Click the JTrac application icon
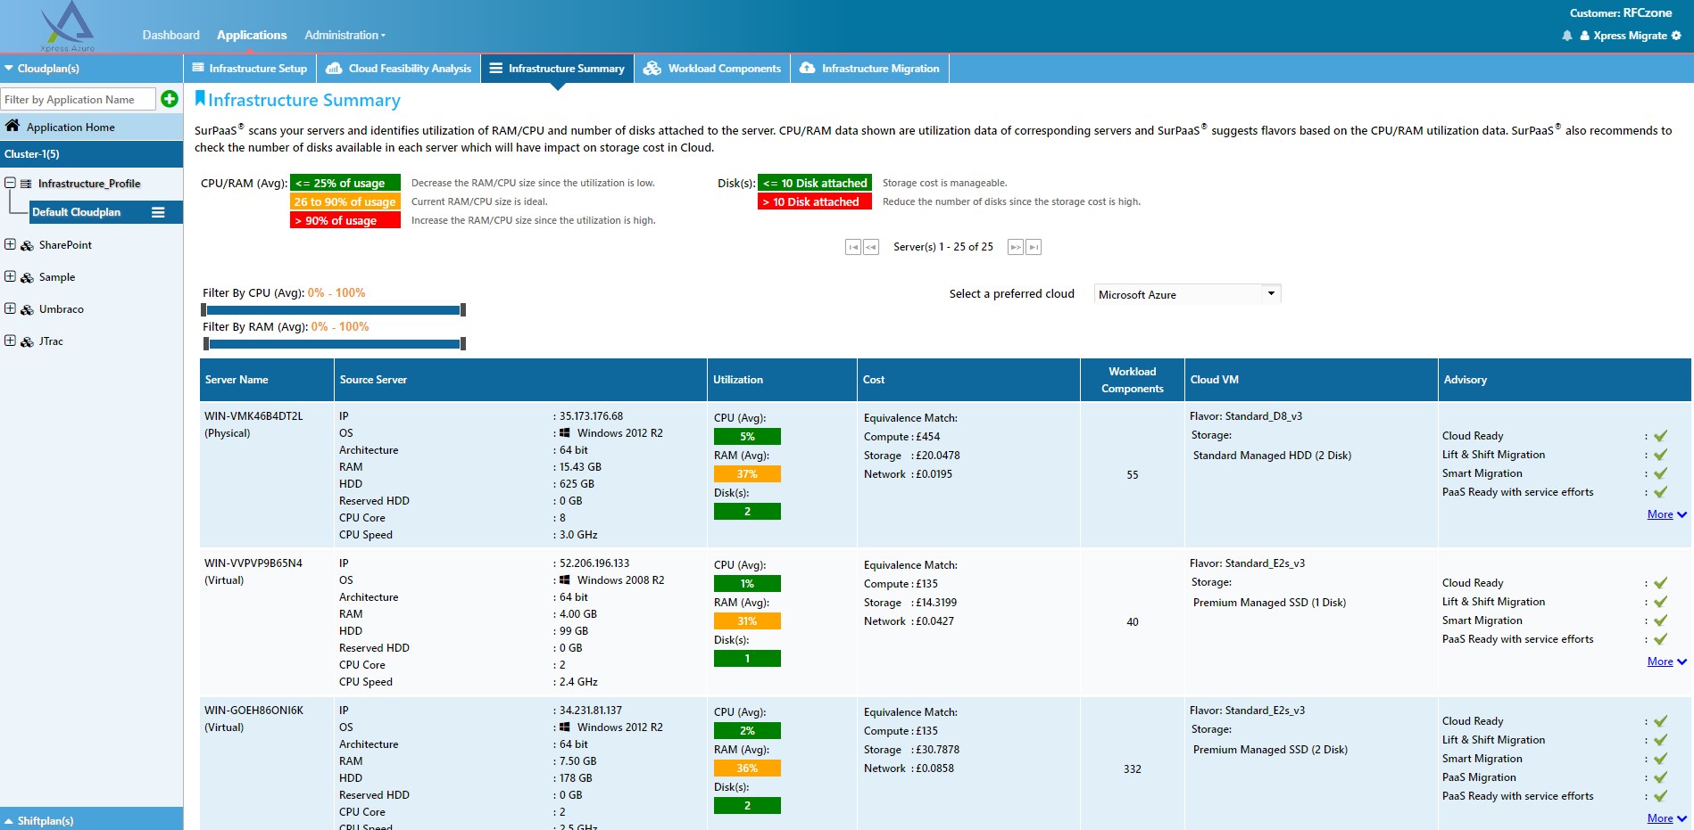The height and width of the screenshot is (830, 1694). click(28, 341)
